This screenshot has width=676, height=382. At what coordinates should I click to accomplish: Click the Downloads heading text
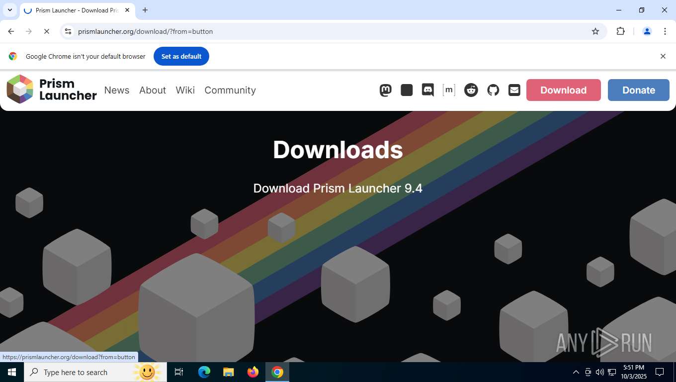[338, 149]
